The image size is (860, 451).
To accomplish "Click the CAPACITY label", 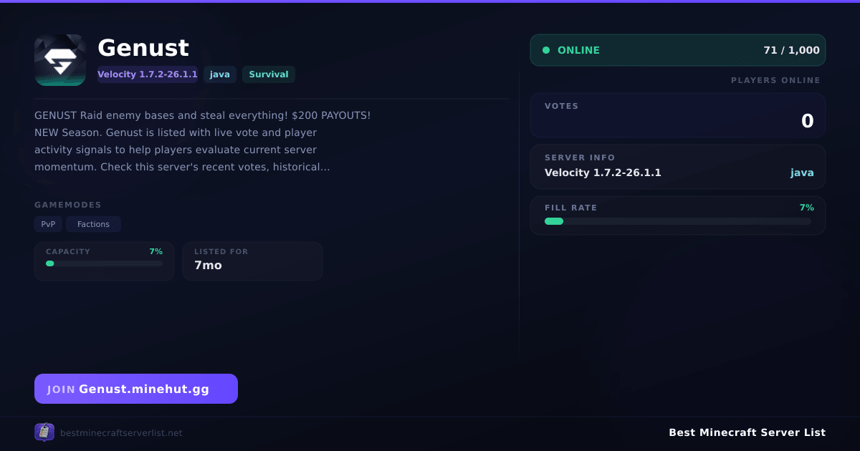I will 68,252.
